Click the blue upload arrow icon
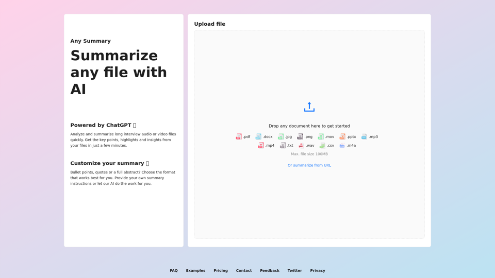 click(x=309, y=107)
